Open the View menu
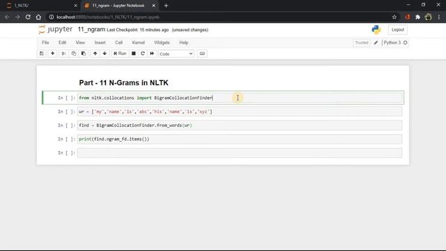 [80, 43]
